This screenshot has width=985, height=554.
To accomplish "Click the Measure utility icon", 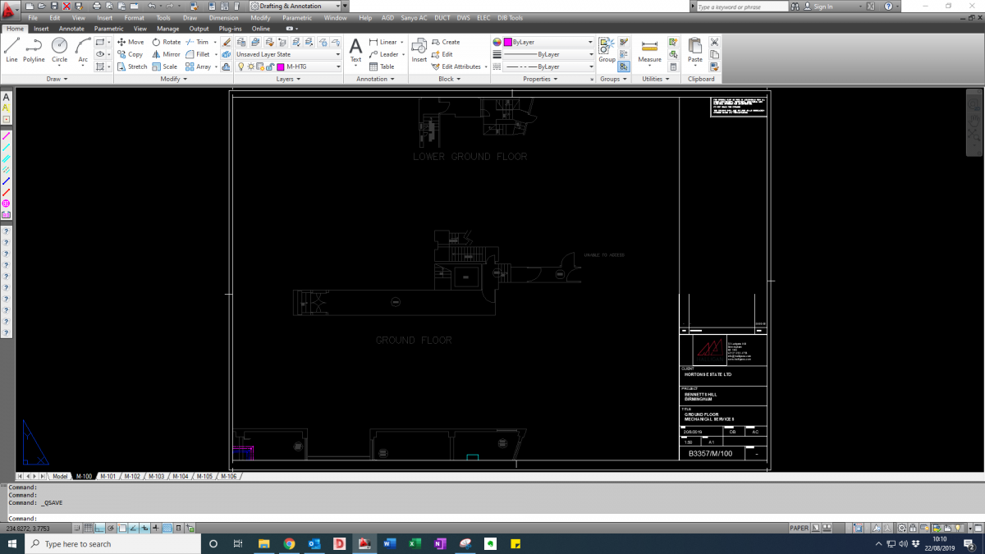I will point(649,50).
